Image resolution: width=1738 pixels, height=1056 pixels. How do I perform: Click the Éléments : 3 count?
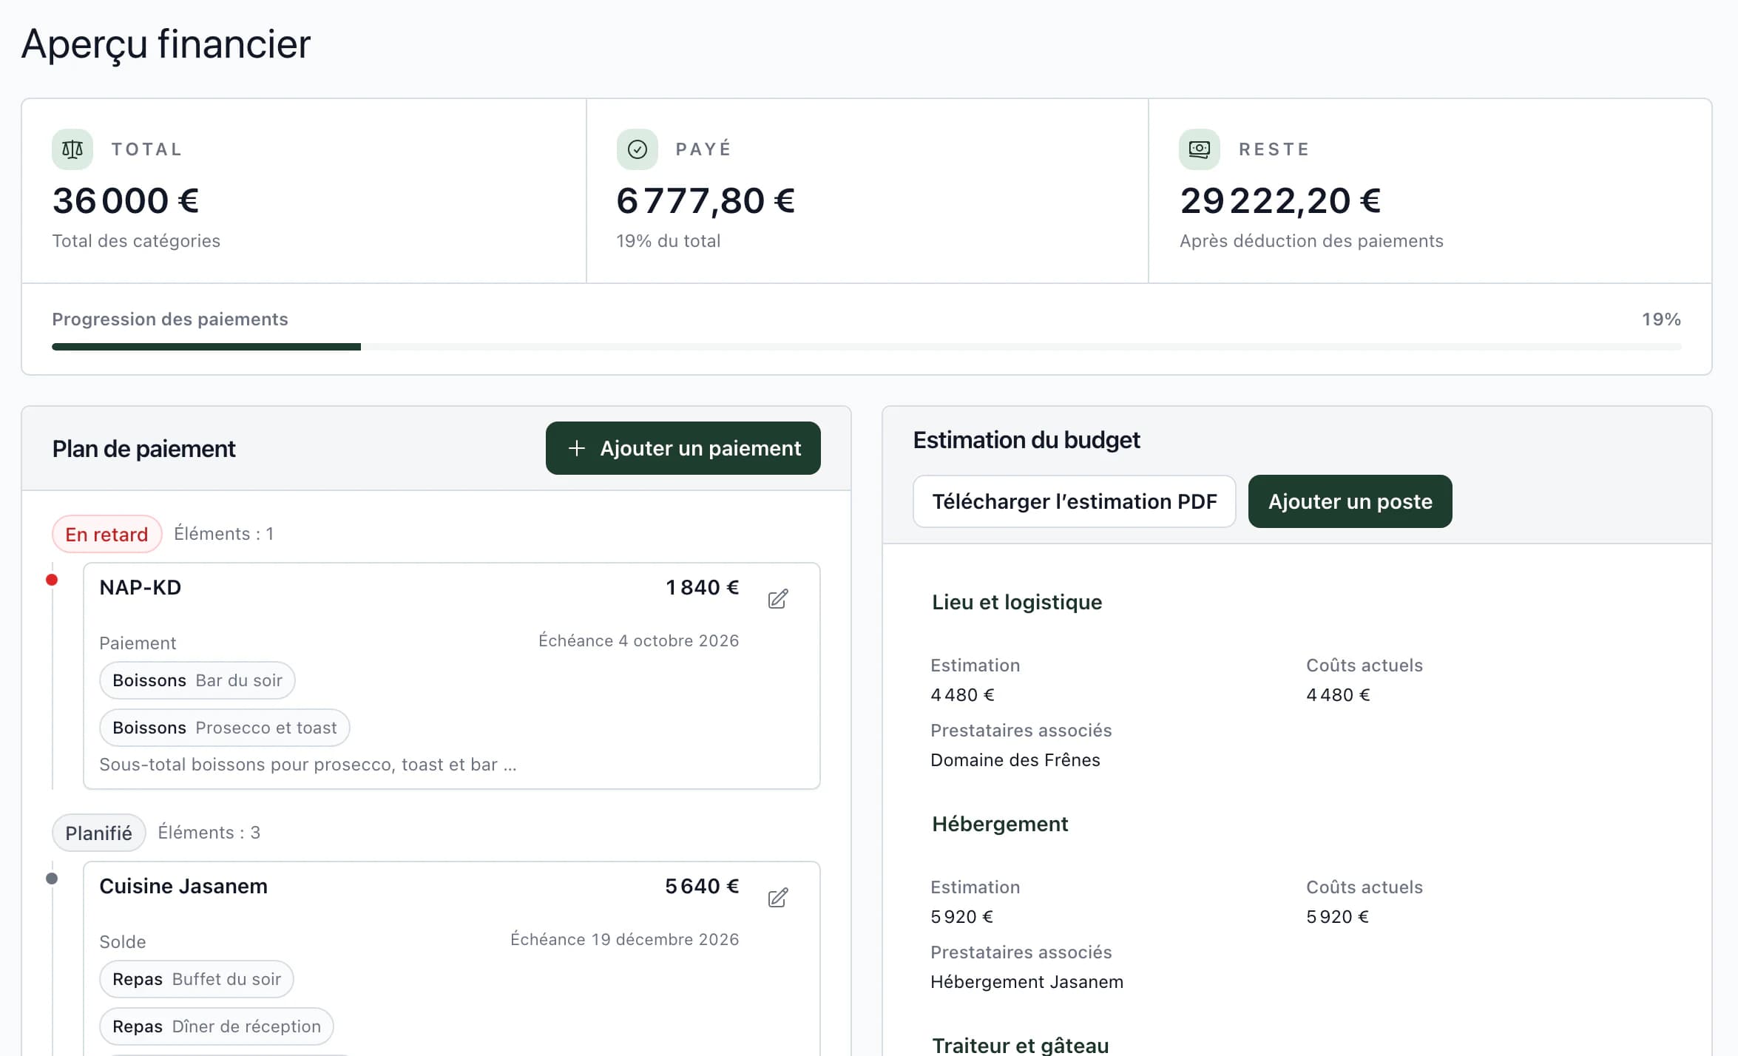209,833
